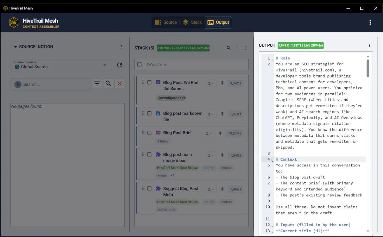
Task: Grab the drag handle of Blog Post: We Ran
Action: click(x=143, y=82)
